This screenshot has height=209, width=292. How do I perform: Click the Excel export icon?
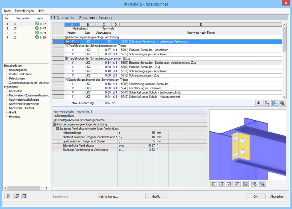pyautogui.click(x=282, y=103)
